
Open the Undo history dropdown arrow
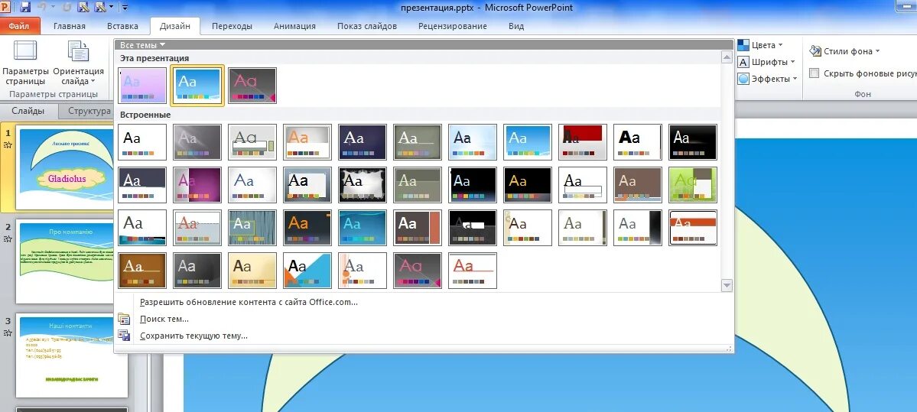(54, 8)
